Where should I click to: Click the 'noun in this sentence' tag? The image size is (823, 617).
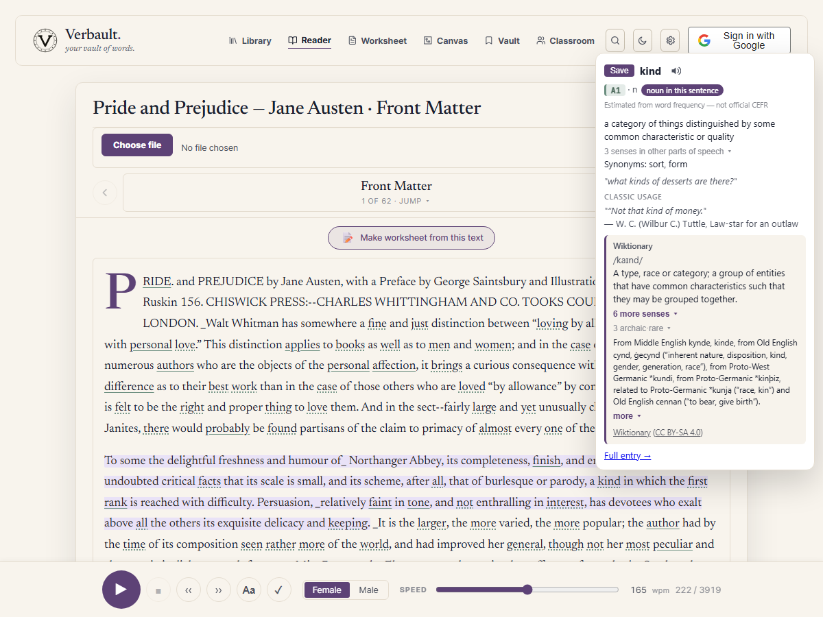[x=682, y=90]
